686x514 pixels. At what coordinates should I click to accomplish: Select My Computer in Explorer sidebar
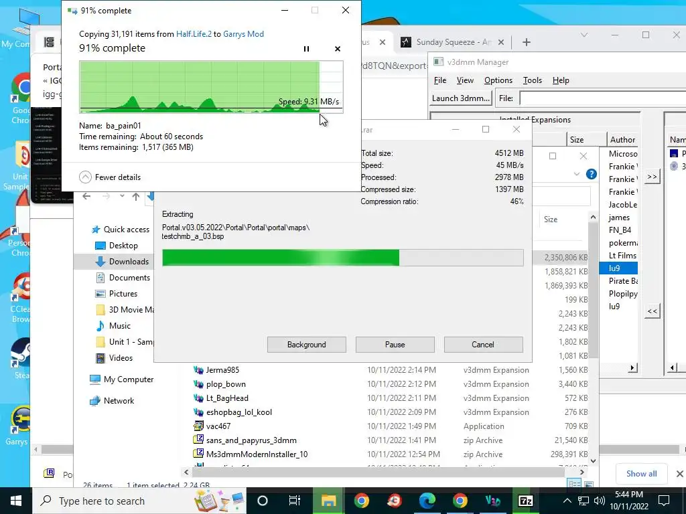(122, 379)
